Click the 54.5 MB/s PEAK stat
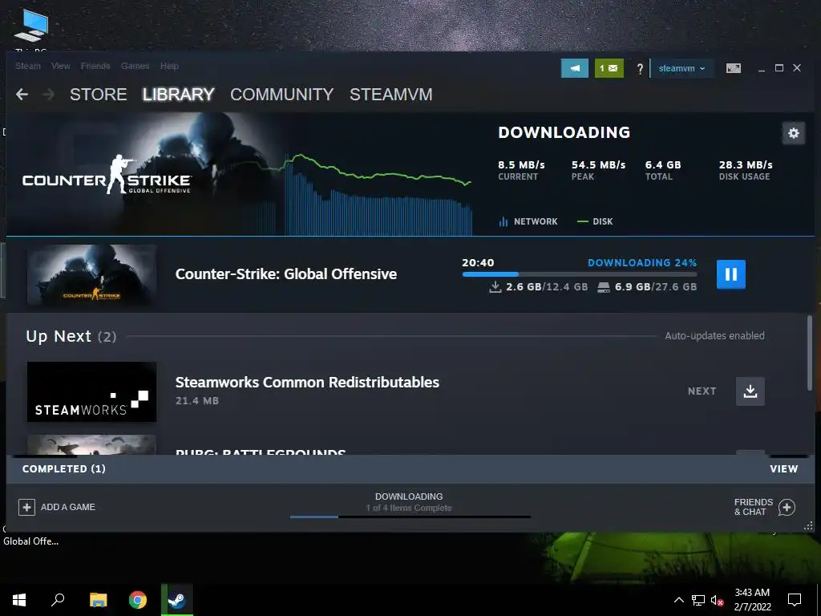Image resolution: width=821 pixels, height=616 pixels. pyautogui.click(x=598, y=170)
